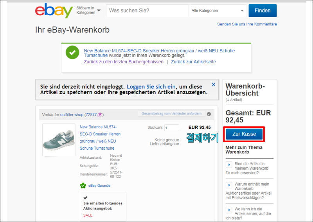Click the eBay-Garantie green badge icon
Viewport: 313px width, 222px height.
[83, 186]
